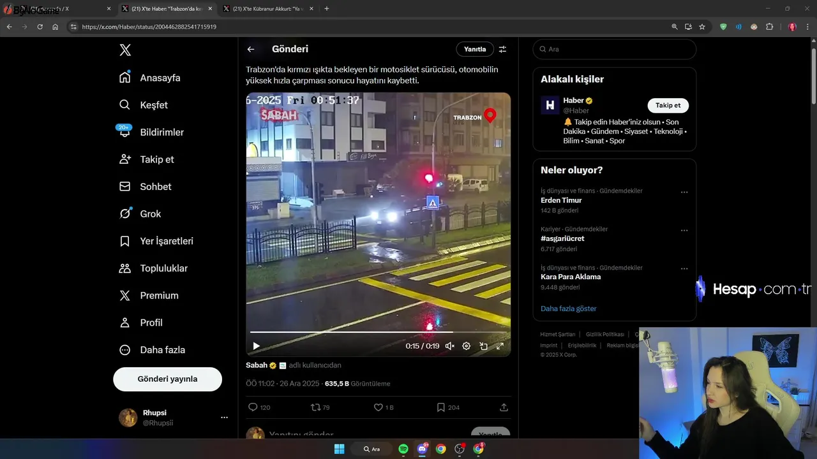
Task: Bookmark the post showing 204
Action: (448, 407)
